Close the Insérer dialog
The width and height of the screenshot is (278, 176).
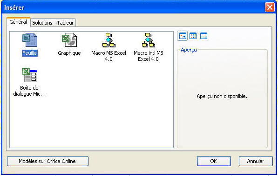(x=270, y=7)
